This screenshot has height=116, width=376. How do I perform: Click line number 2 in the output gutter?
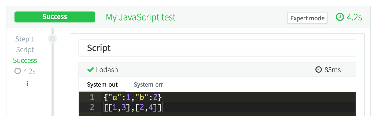pos(92,108)
